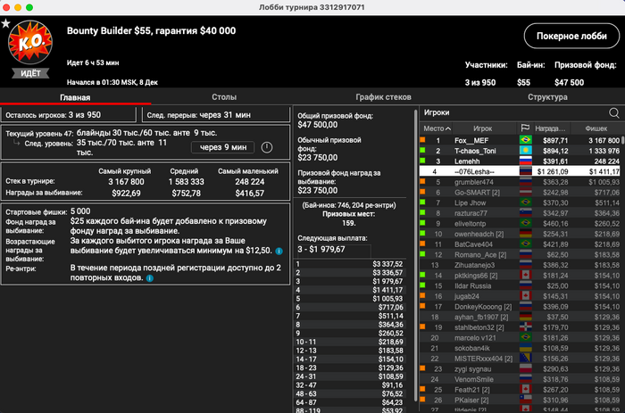Click След. перерыв: через 31 мин box
Viewport: 625px width, 413px height.
(216, 115)
